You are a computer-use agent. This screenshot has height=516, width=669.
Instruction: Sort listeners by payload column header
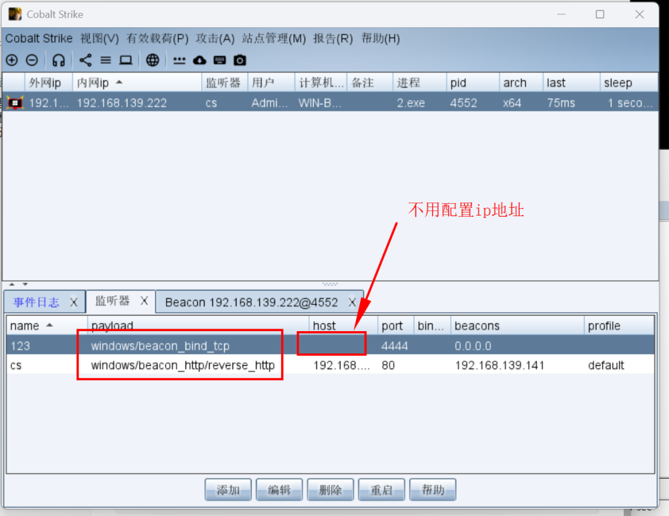[198, 326]
